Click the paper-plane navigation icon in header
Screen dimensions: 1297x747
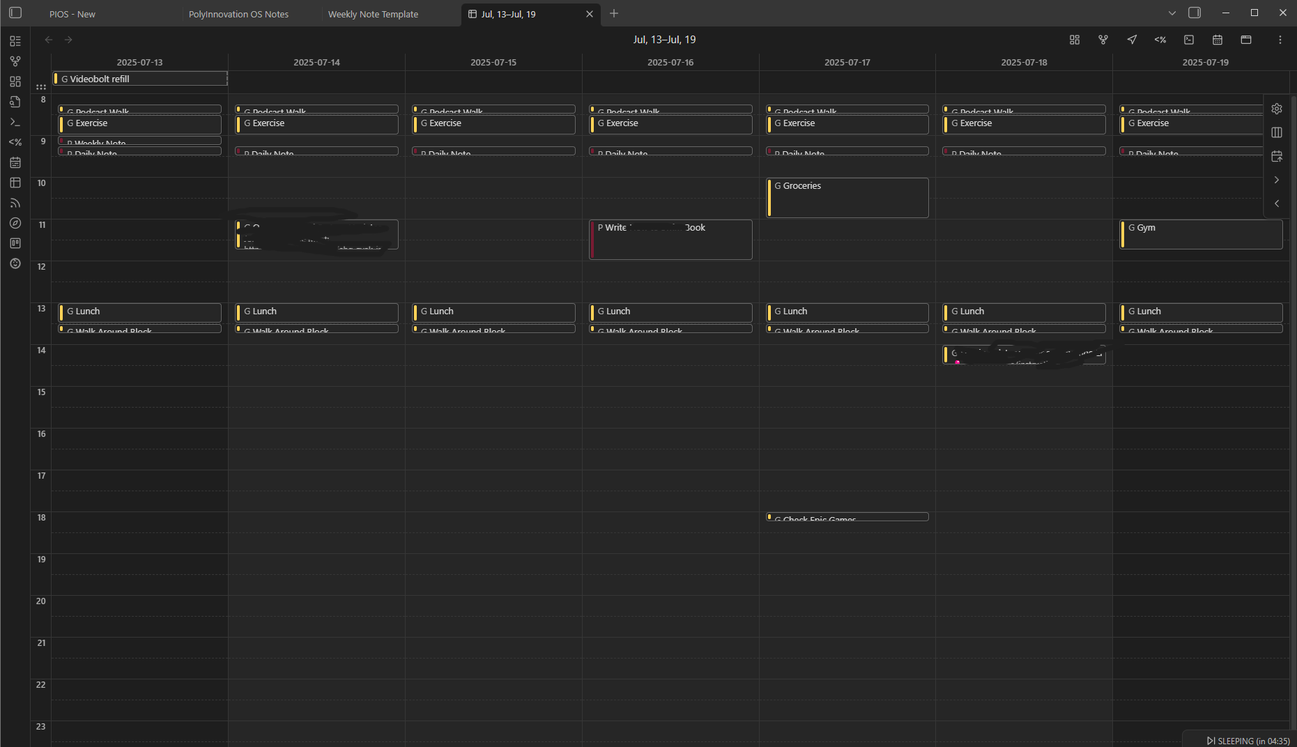tap(1132, 40)
